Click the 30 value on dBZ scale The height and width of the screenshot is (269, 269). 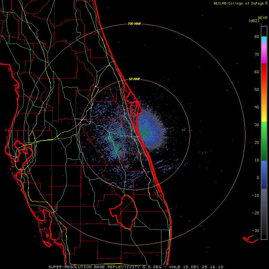(257, 125)
